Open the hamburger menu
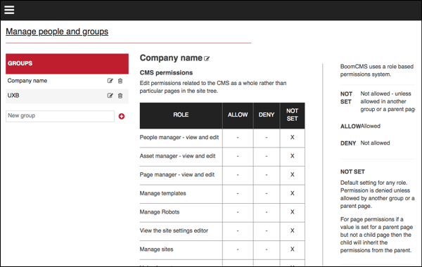Viewport: 422px width, 267px height. [9, 10]
